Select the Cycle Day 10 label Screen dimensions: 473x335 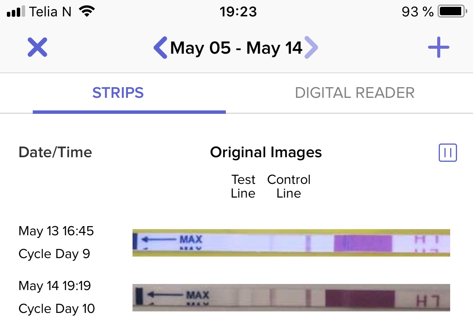coord(56,309)
